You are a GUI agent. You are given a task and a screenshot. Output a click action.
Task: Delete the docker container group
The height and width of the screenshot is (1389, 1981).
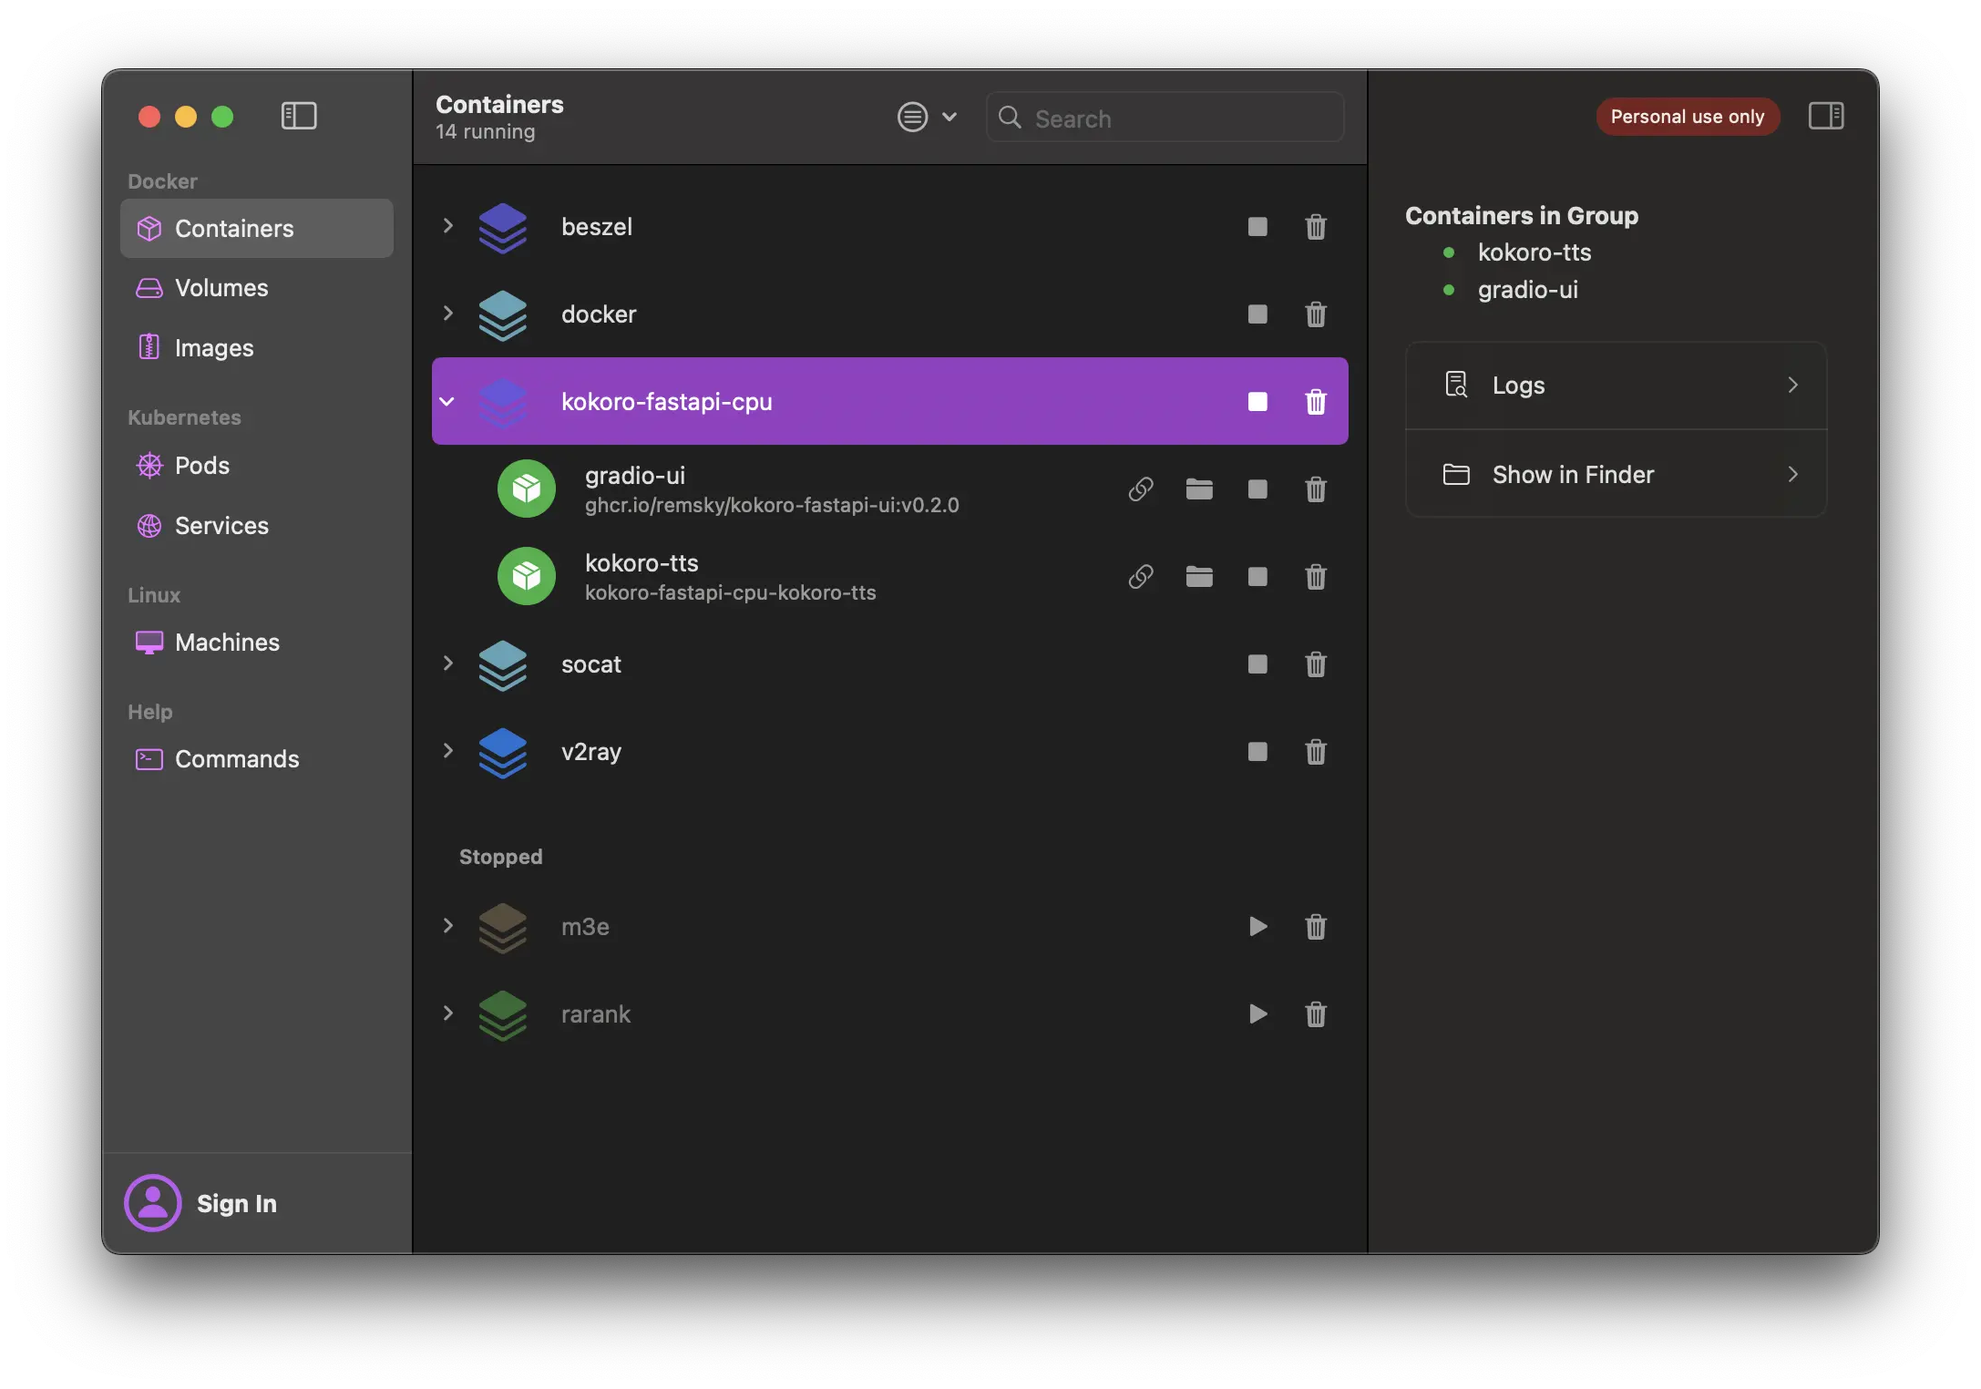pos(1315,314)
